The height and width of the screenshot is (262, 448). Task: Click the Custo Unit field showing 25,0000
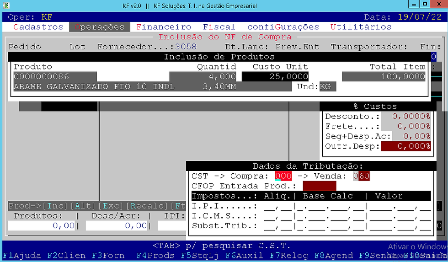[x=275, y=76]
